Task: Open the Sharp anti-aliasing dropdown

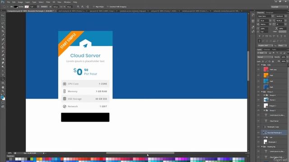Action: point(282,45)
